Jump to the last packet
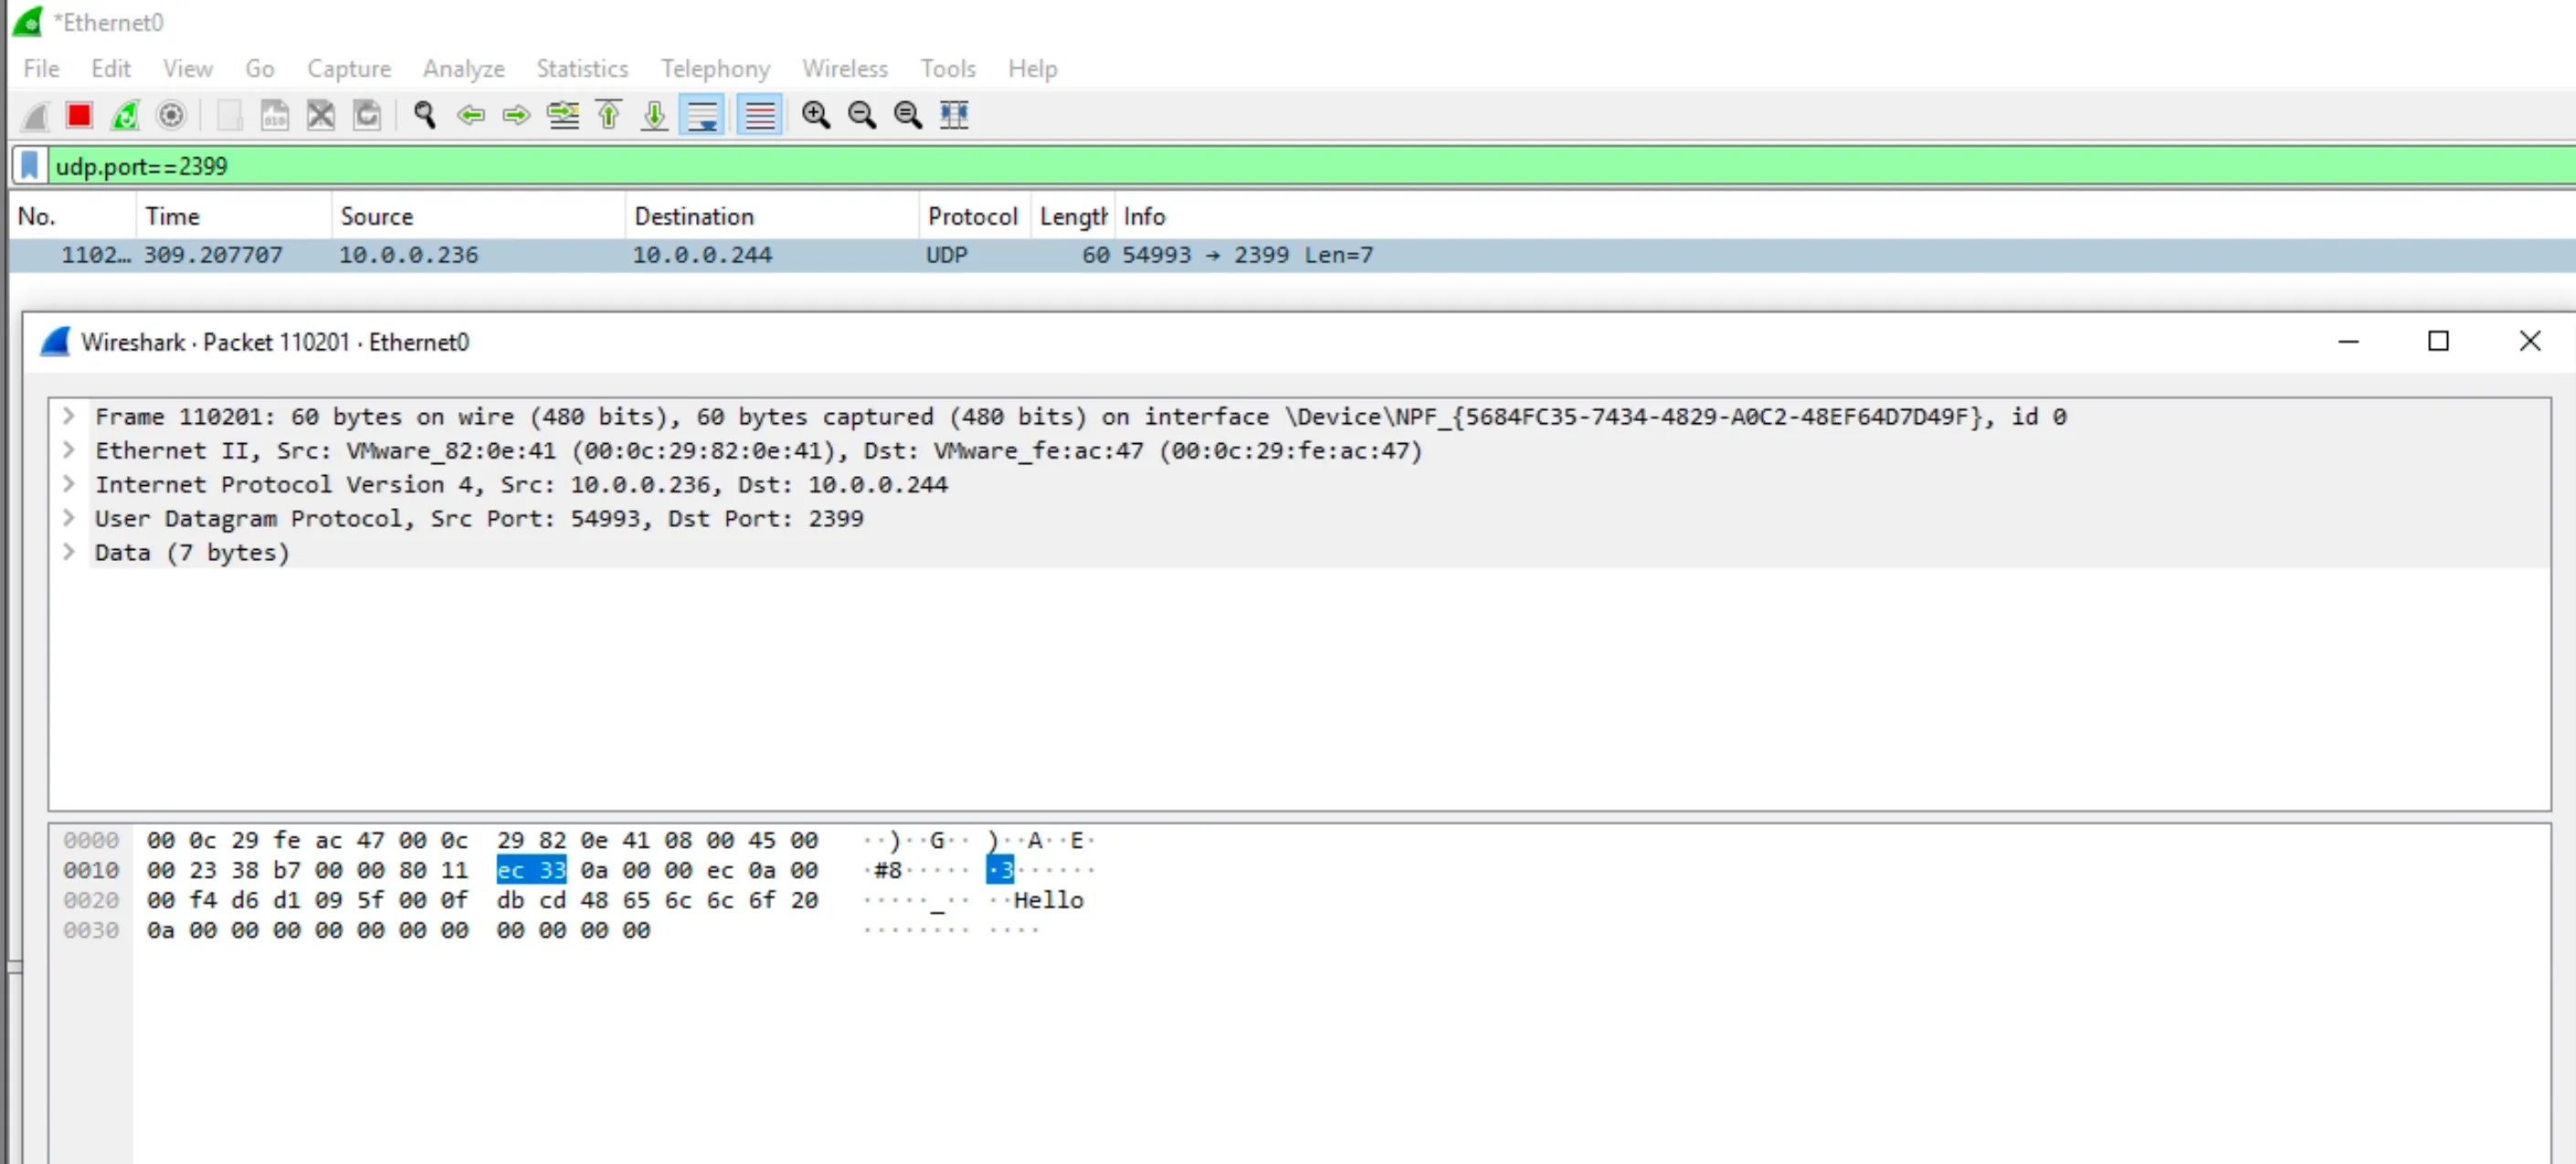 click(x=655, y=116)
